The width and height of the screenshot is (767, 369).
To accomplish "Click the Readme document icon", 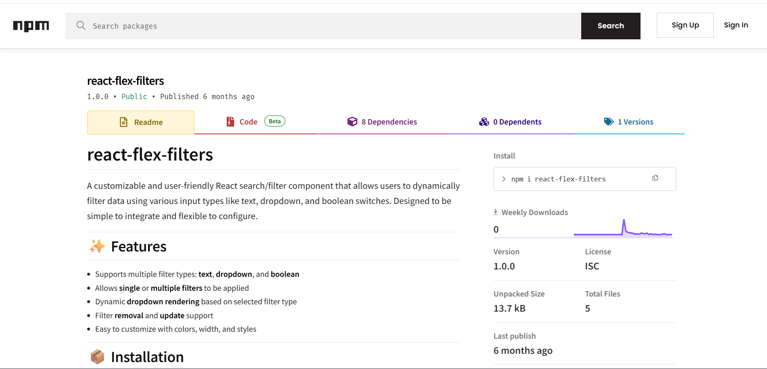I will (x=123, y=122).
